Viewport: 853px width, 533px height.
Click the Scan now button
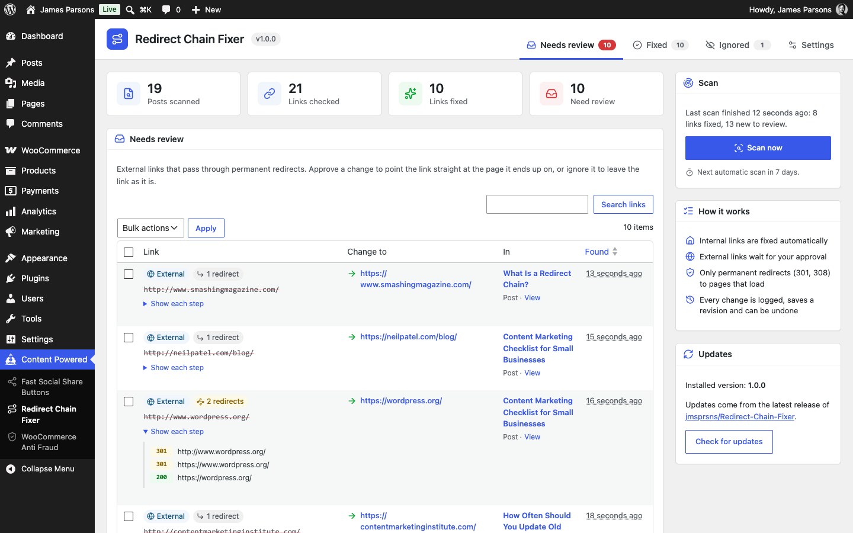coord(758,148)
